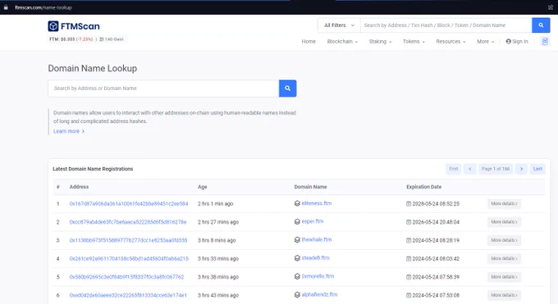Expand the Staking menu
The image size is (558, 304).
pos(380,42)
